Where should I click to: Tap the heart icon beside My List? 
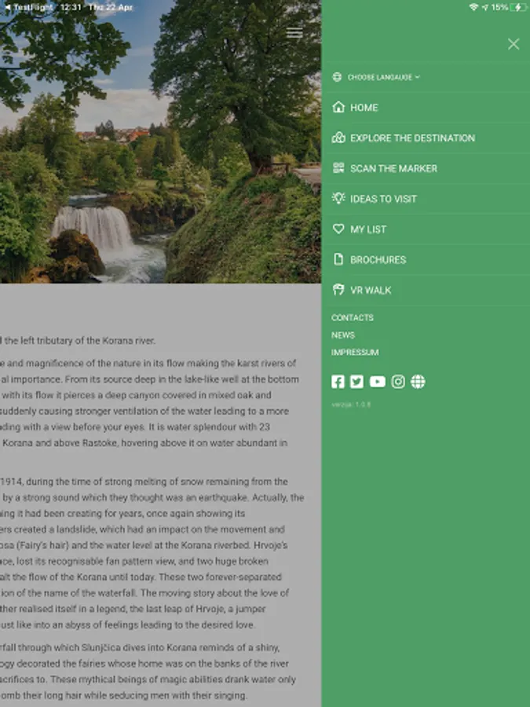pyautogui.click(x=338, y=229)
